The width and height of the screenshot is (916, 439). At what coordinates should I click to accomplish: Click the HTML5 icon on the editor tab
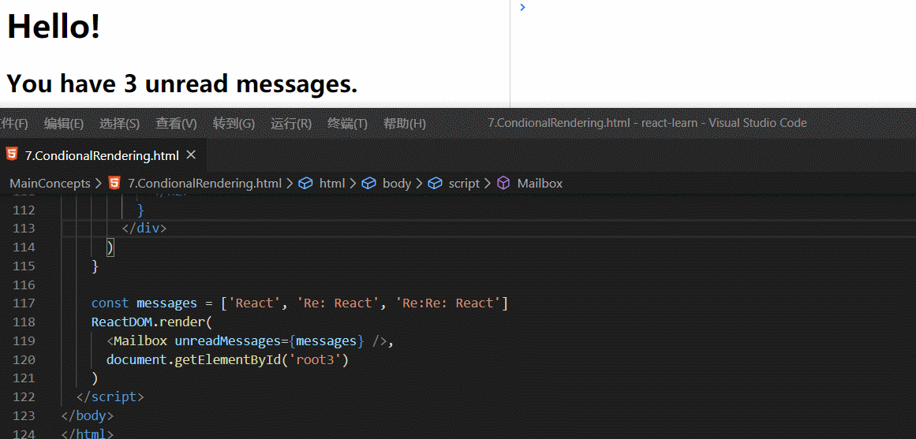pos(12,154)
